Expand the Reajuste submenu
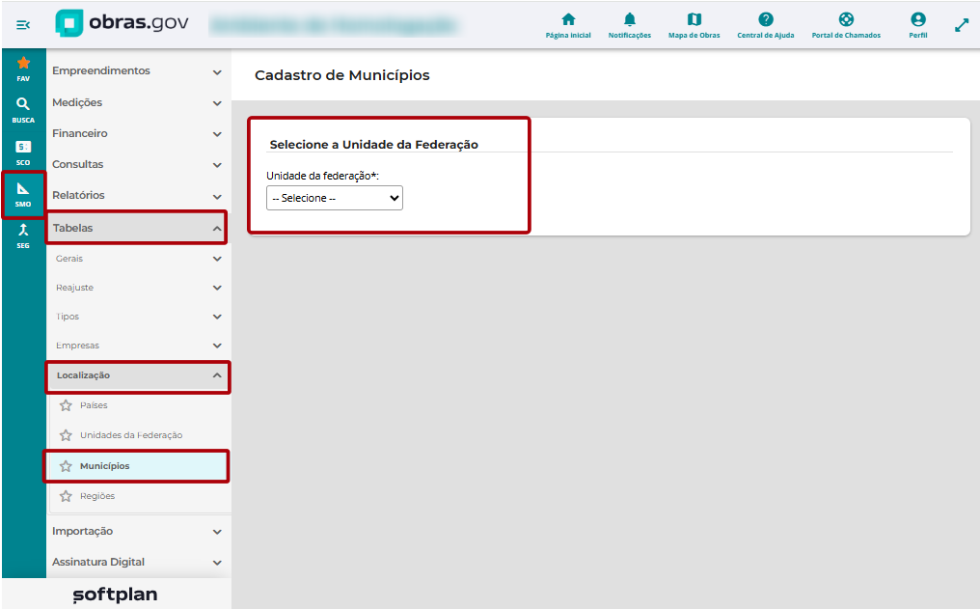Viewport: 980px width, 609px height. coord(138,288)
